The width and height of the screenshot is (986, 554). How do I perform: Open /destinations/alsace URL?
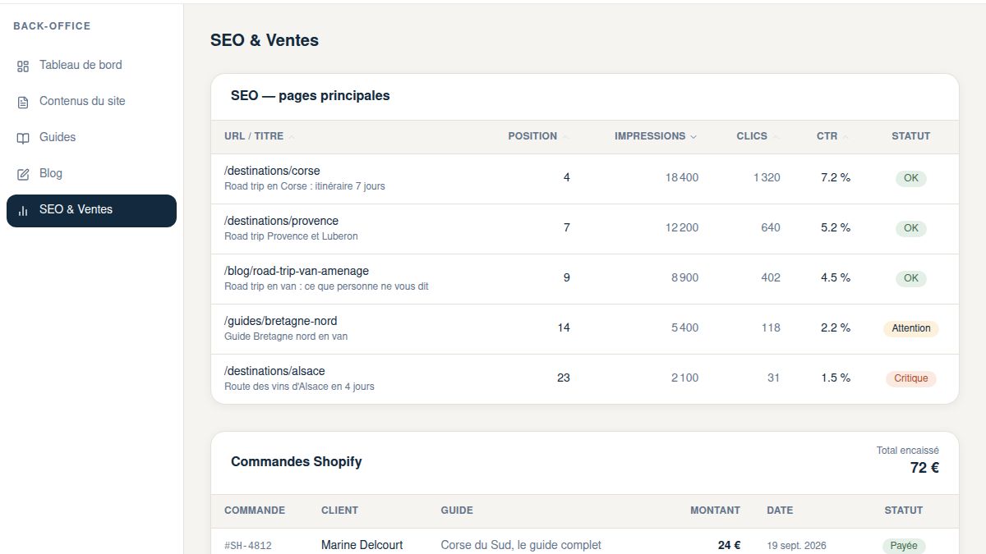[274, 371]
